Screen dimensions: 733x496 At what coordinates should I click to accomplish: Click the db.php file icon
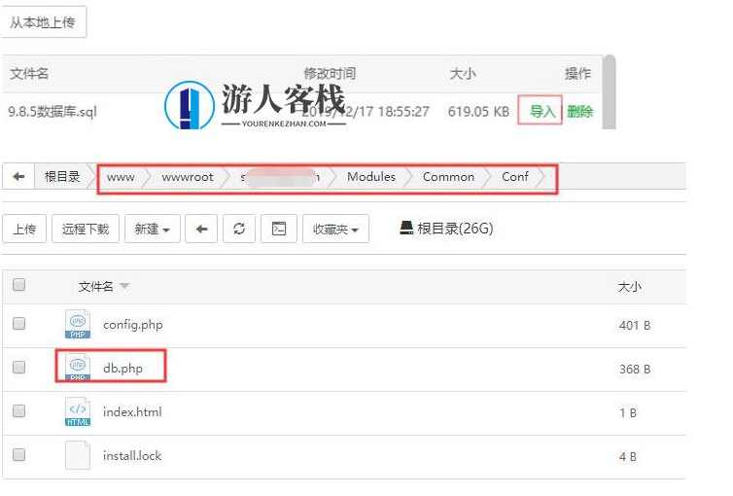coord(78,368)
